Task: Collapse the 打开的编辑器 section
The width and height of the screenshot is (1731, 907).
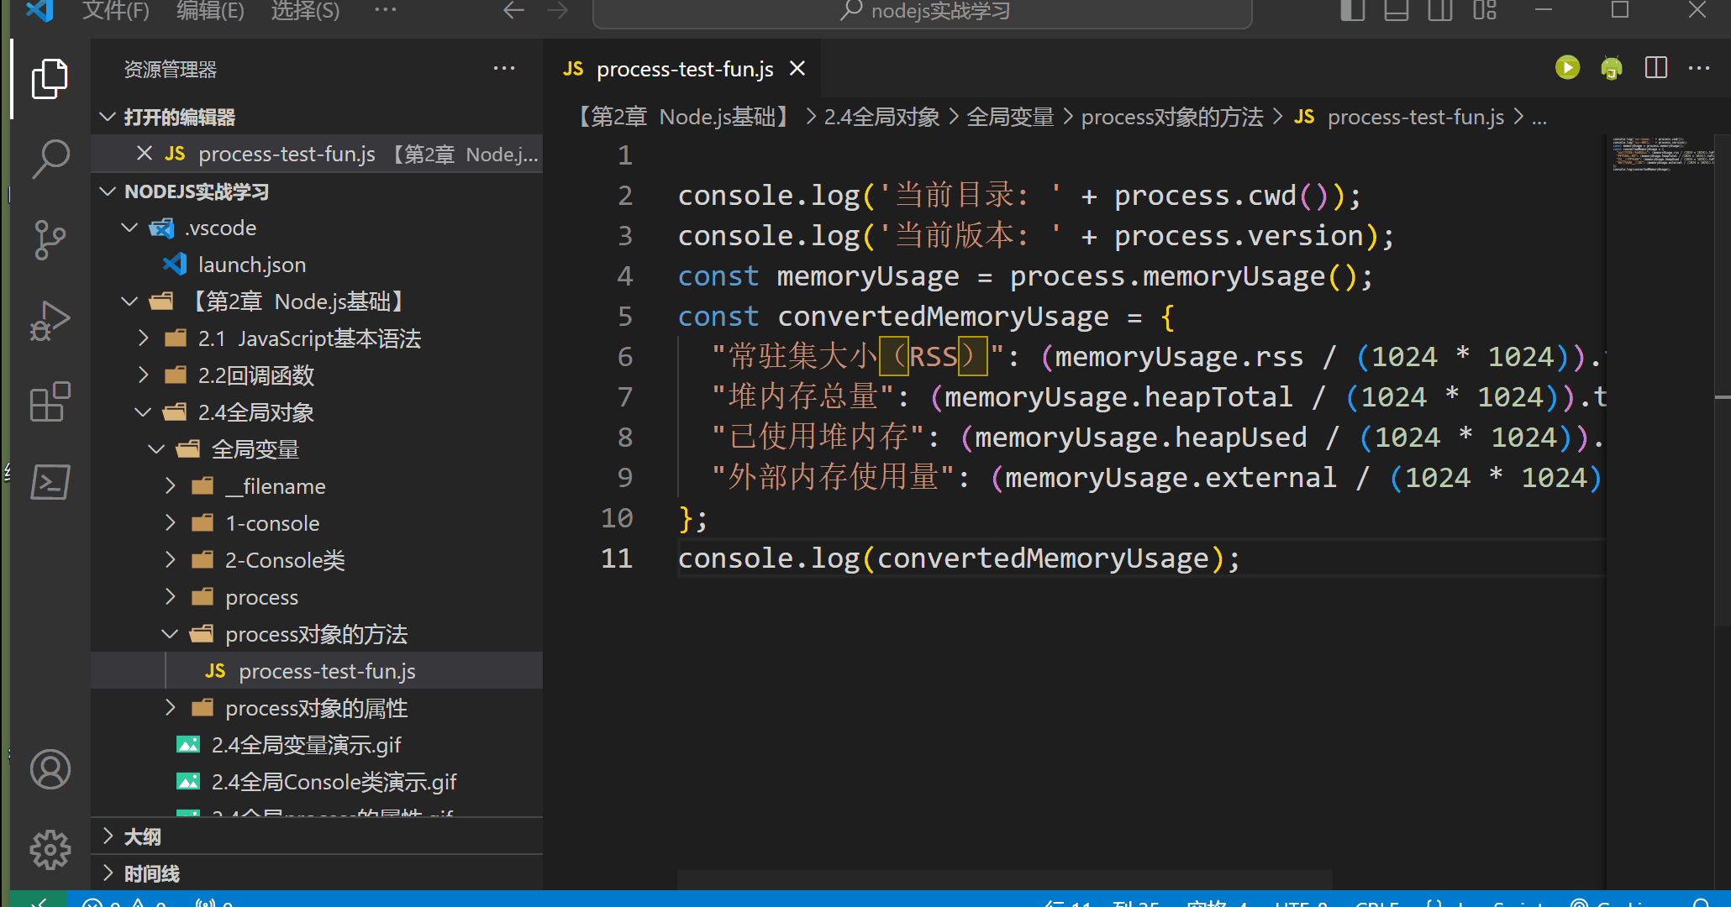Action: 318,117
